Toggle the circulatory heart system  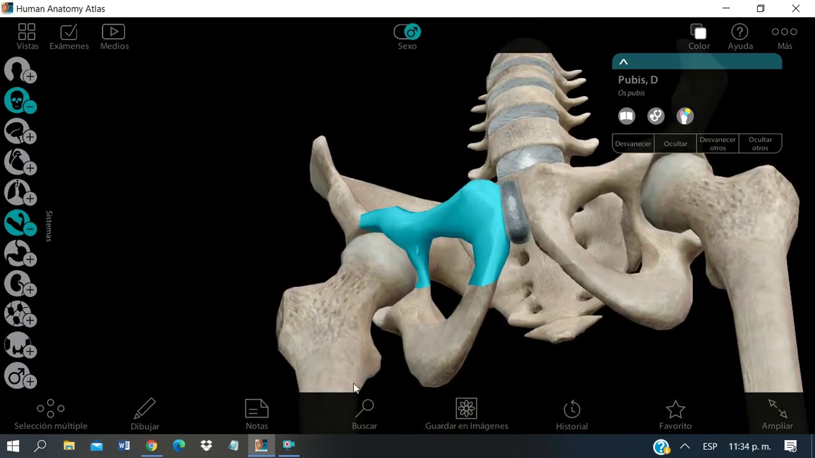point(19,162)
